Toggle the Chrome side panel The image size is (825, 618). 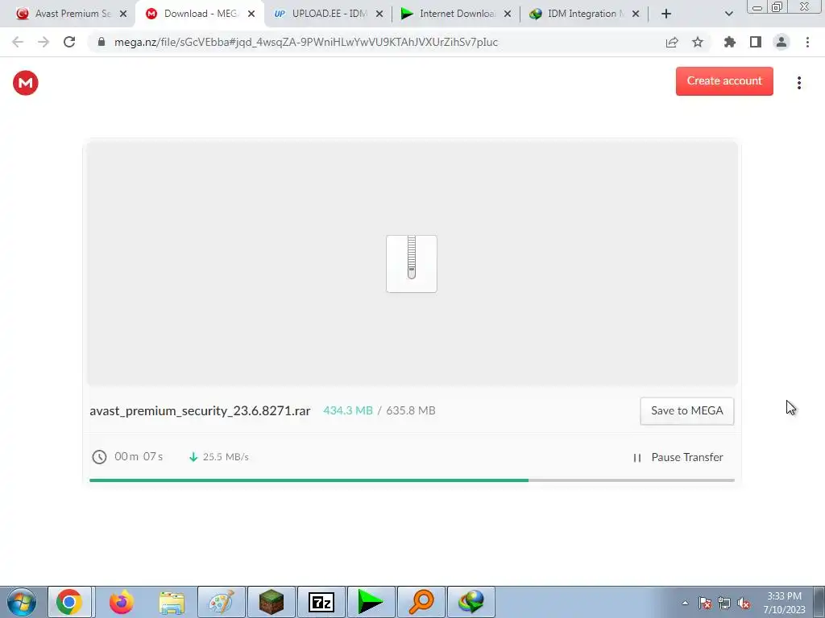[x=756, y=42]
